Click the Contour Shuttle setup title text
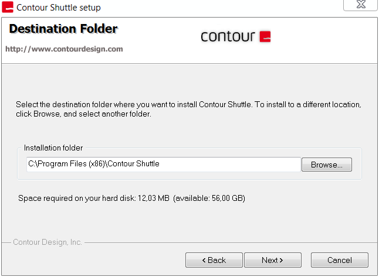This screenshot has width=379, height=277. pos(59,8)
